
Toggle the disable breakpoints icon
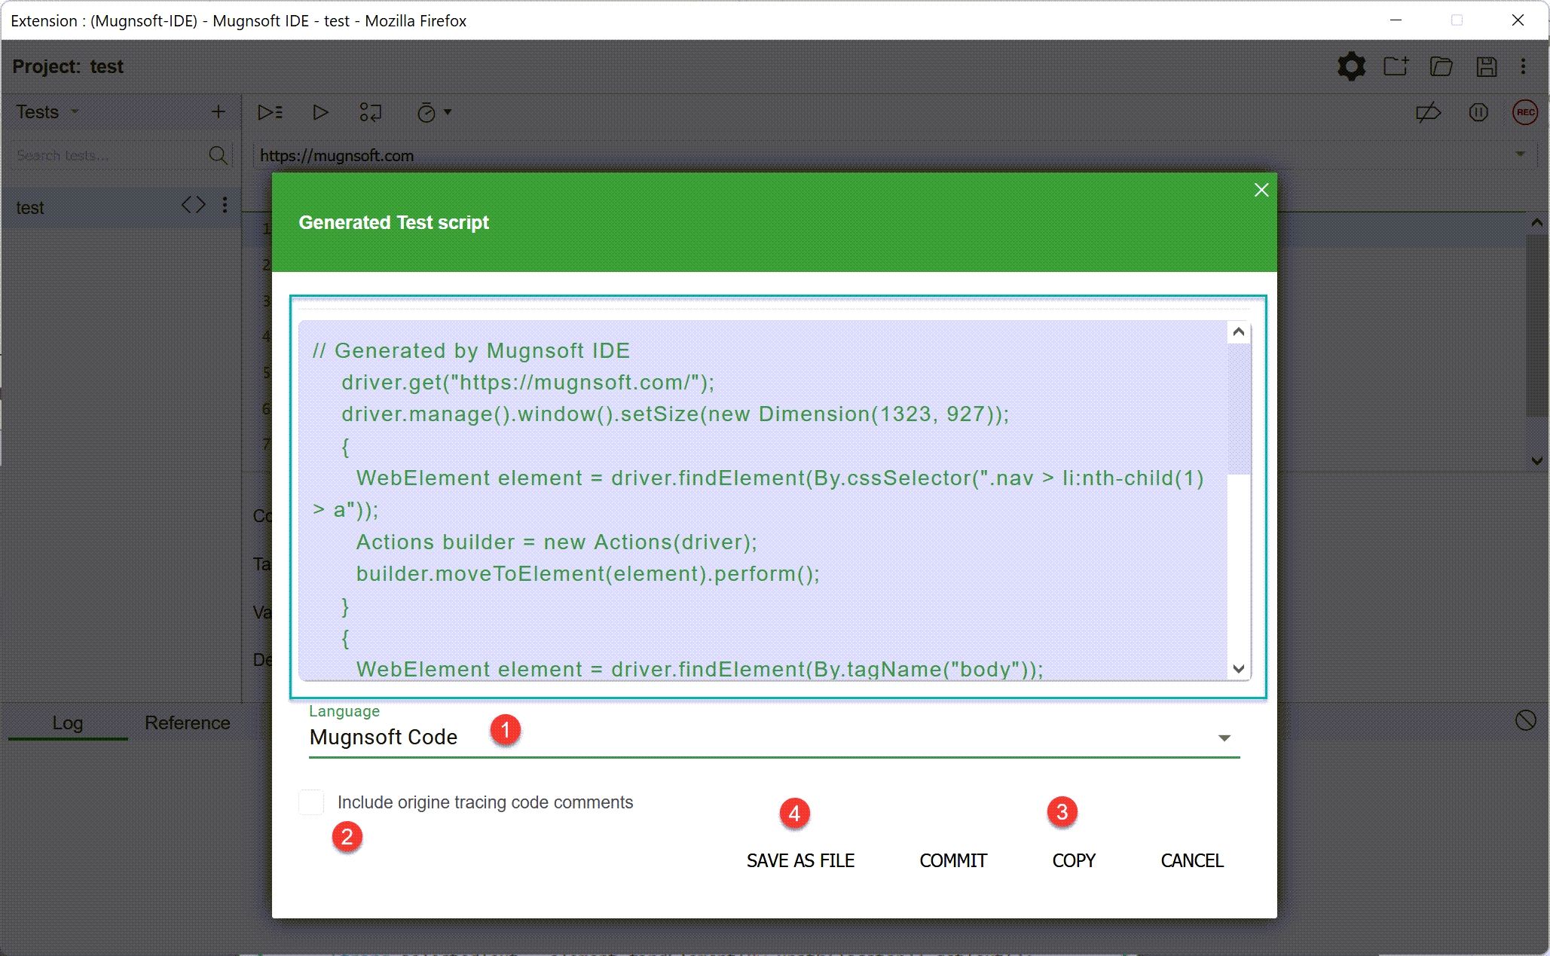click(x=1428, y=112)
